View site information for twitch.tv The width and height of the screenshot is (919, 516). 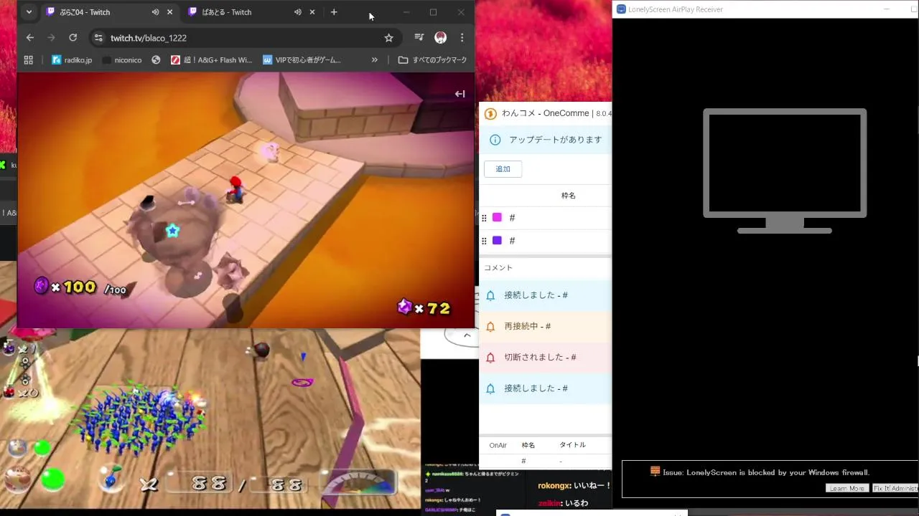pyautogui.click(x=99, y=37)
